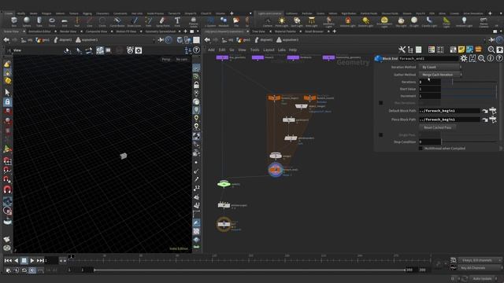Select the Font shelf tool
The image size is (504, 283).
click(177, 21)
